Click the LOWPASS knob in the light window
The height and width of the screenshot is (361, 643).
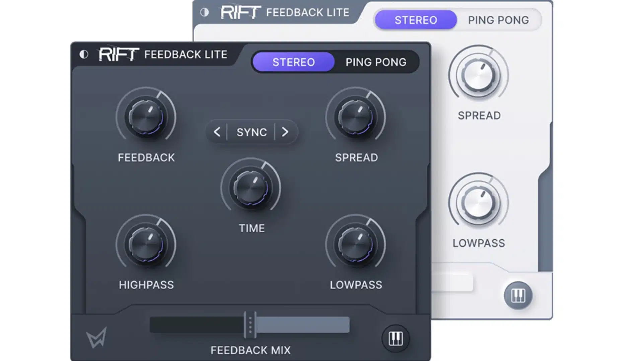click(x=479, y=203)
